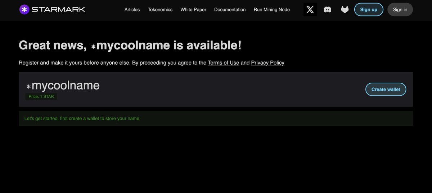Open the X (Twitter) social icon

(x=310, y=10)
